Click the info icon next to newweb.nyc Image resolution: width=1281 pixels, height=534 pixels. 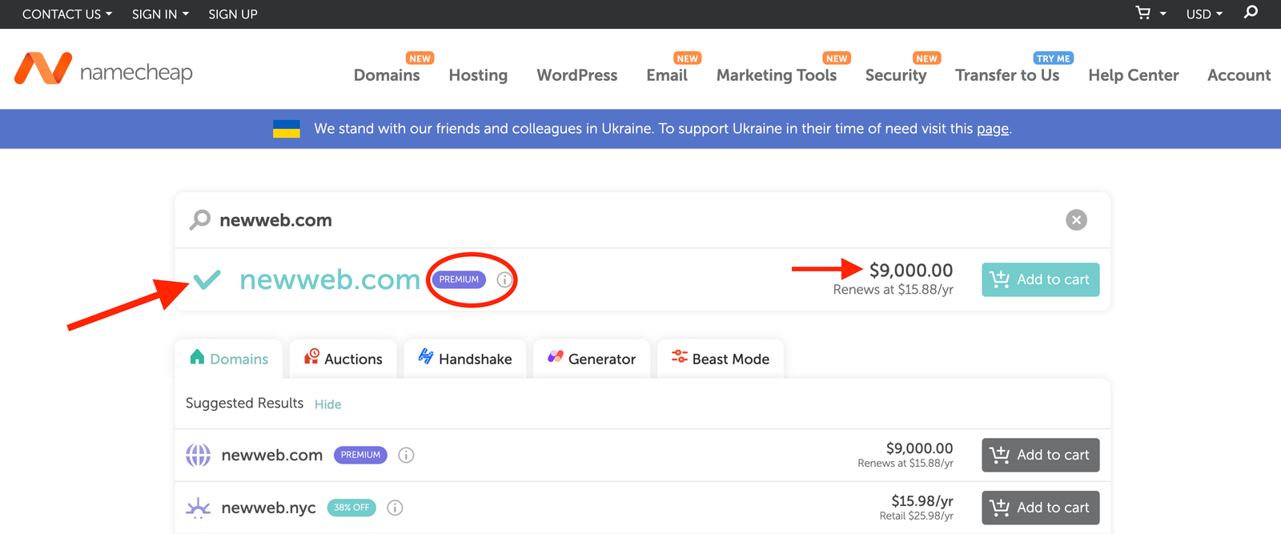[x=395, y=508]
